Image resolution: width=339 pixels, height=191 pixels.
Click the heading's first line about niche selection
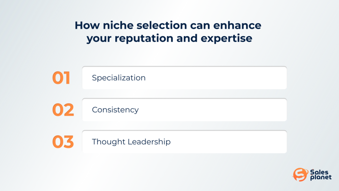pyautogui.click(x=168, y=25)
